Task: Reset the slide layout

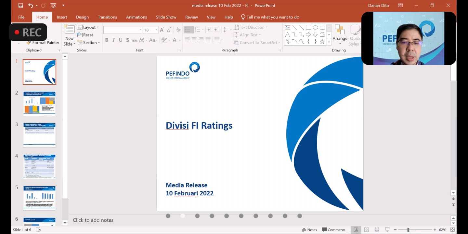Action: click(x=85, y=35)
